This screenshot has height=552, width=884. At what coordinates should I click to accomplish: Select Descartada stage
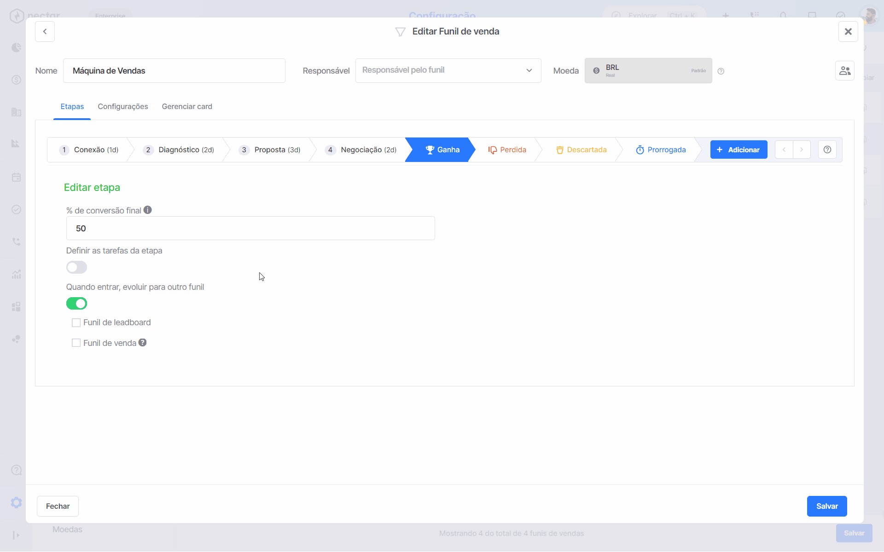pos(582,149)
